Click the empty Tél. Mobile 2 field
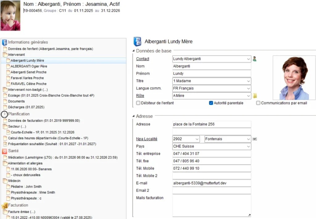This screenshot has height=219, width=316. click(x=212, y=176)
